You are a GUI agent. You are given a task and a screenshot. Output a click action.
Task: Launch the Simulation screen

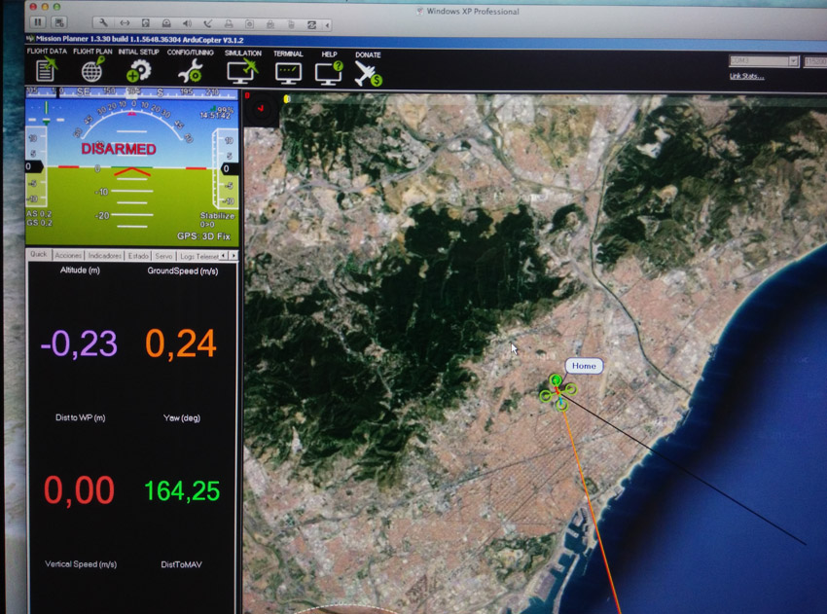[241, 69]
